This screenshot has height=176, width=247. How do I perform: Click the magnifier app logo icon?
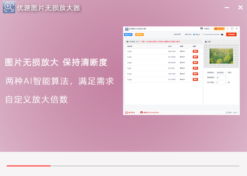9,7
